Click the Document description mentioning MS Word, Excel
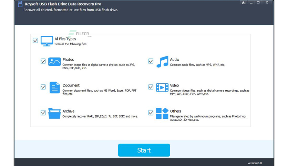Viewport: 288px width, 166px height. click(x=99, y=92)
